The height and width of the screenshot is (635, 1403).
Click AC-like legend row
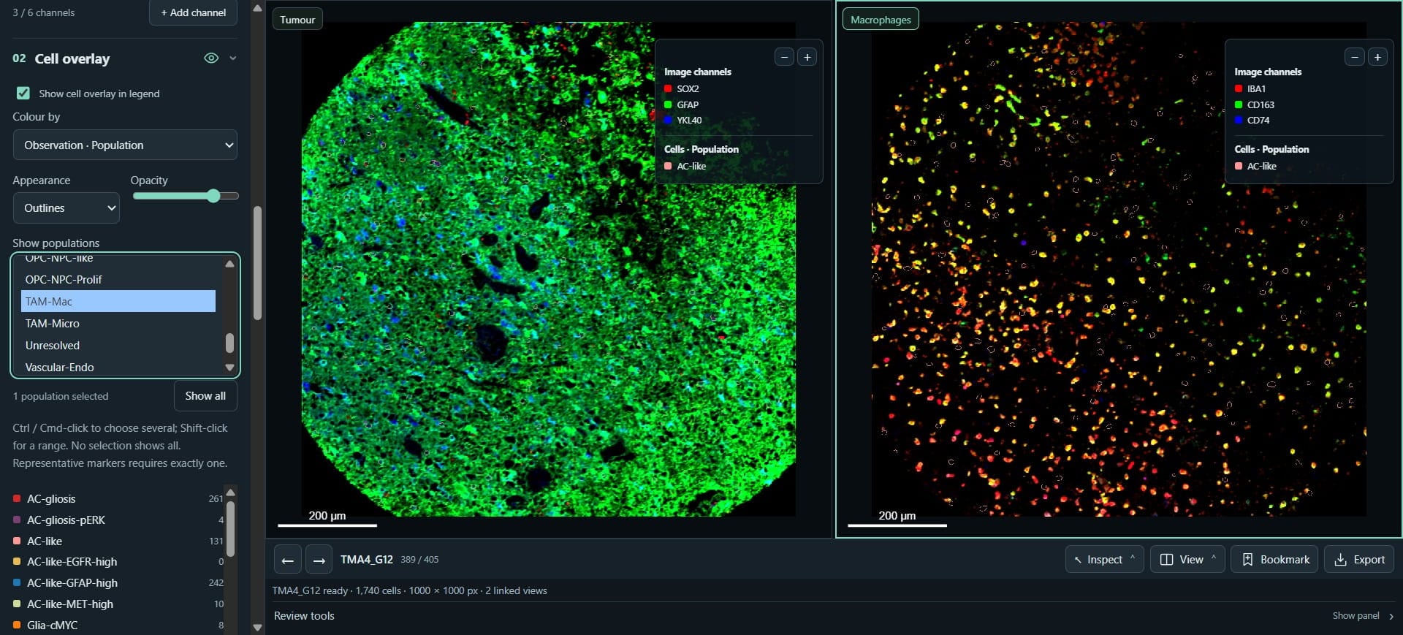(118, 541)
